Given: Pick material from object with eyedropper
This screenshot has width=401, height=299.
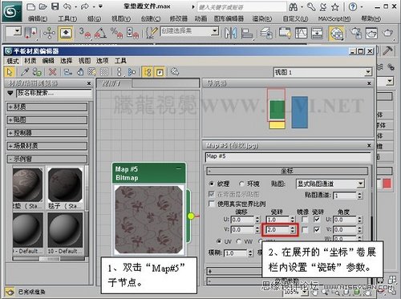Looking at the screenshot, I should coord(25,72).
